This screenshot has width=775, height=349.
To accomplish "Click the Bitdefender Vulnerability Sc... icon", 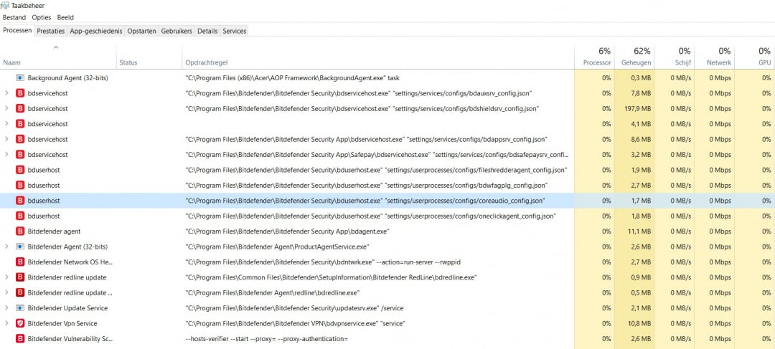I will pyautogui.click(x=20, y=339).
